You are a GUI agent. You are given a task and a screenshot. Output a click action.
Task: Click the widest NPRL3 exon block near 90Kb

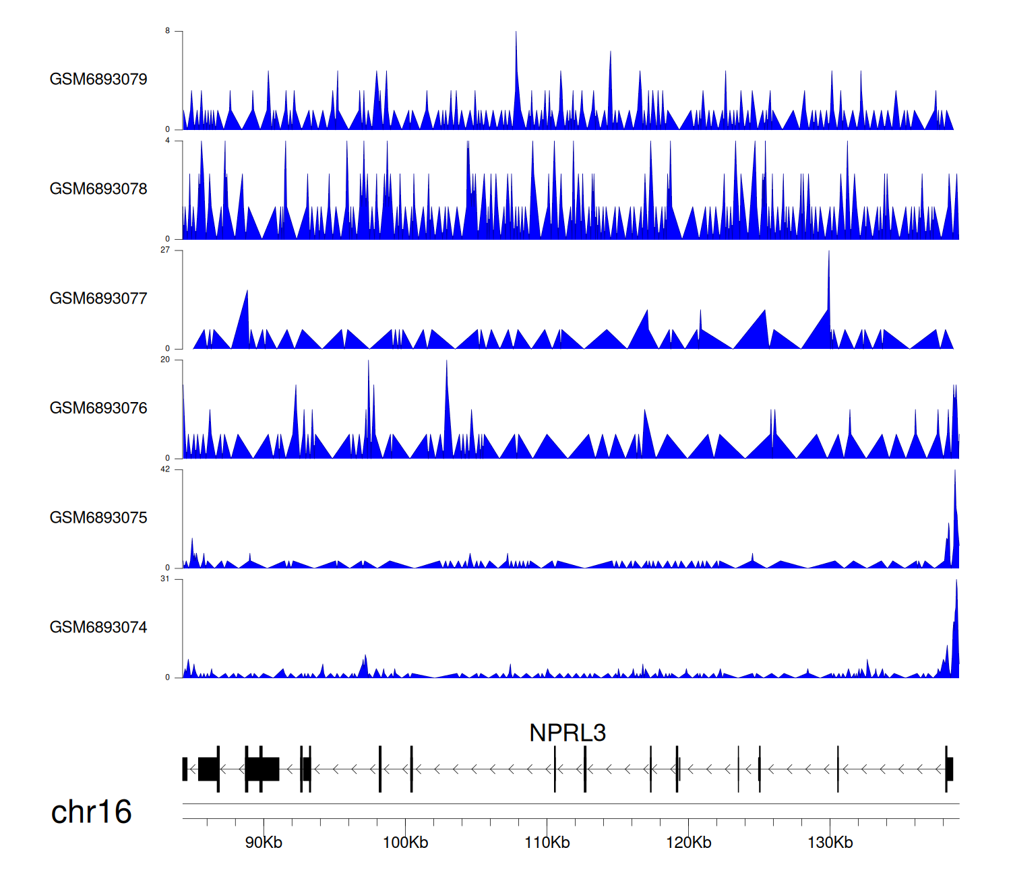point(262,769)
